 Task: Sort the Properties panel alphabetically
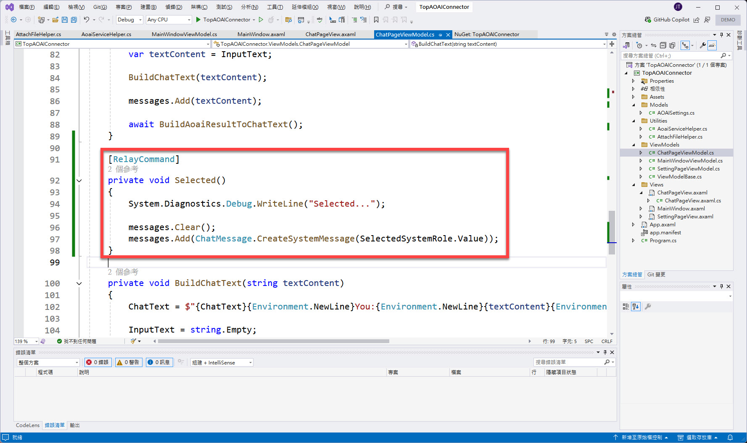point(636,307)
